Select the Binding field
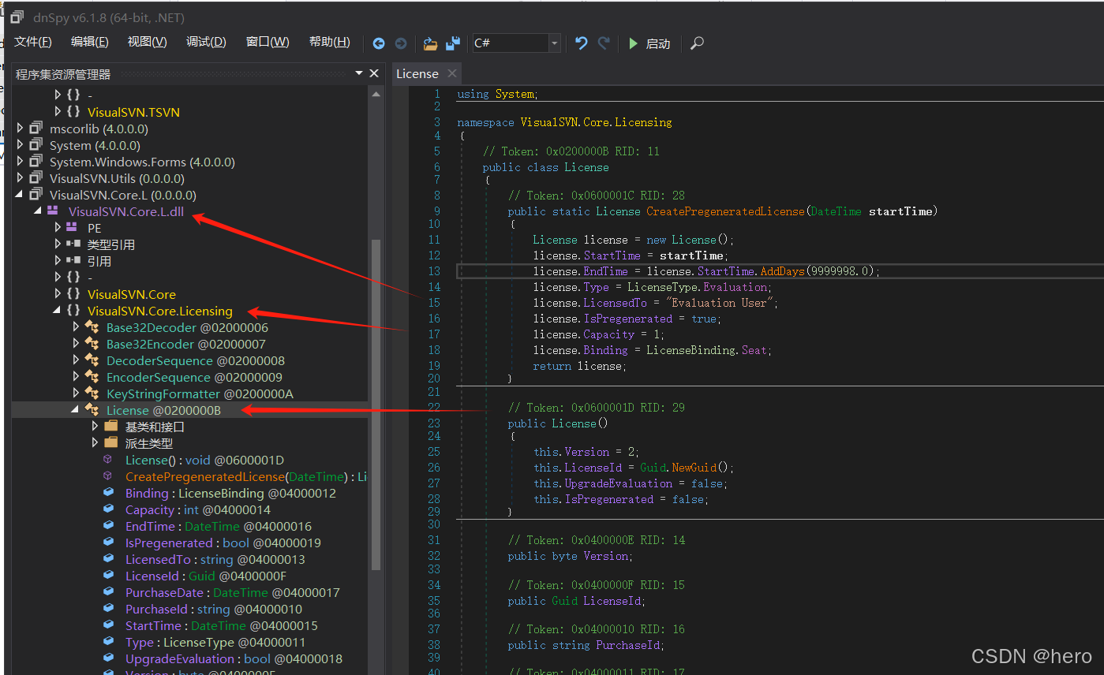 230,493
